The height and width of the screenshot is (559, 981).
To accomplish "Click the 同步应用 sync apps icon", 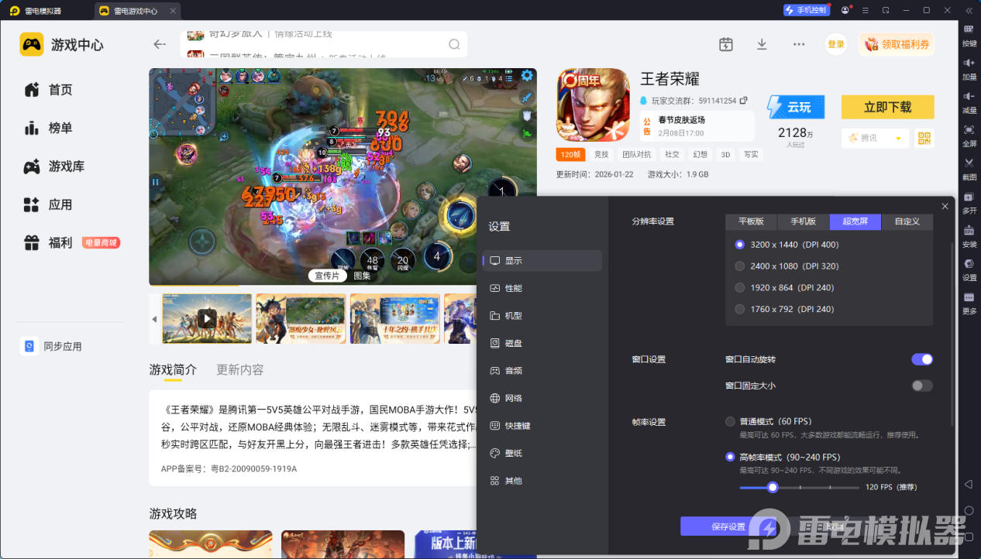I will coord(29,346).
